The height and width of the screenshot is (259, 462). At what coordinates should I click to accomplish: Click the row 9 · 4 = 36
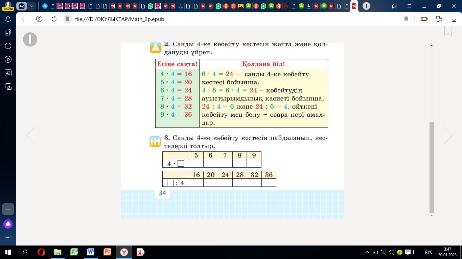click(176, 114)
